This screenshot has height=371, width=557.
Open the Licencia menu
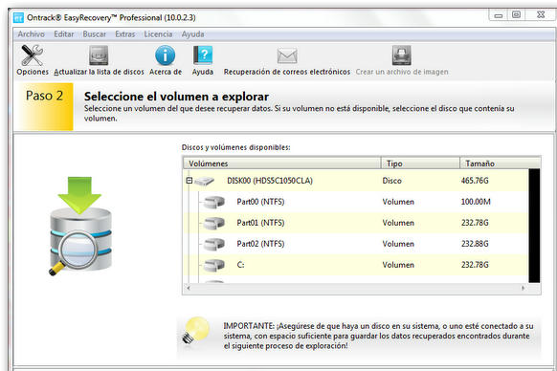tap(158, 34)
